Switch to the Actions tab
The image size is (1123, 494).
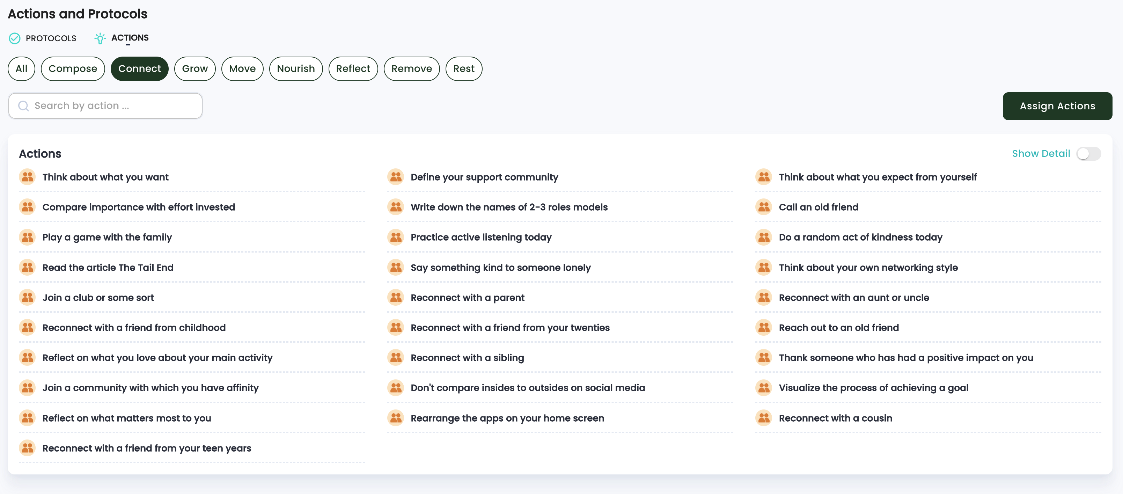click(130, 38)
